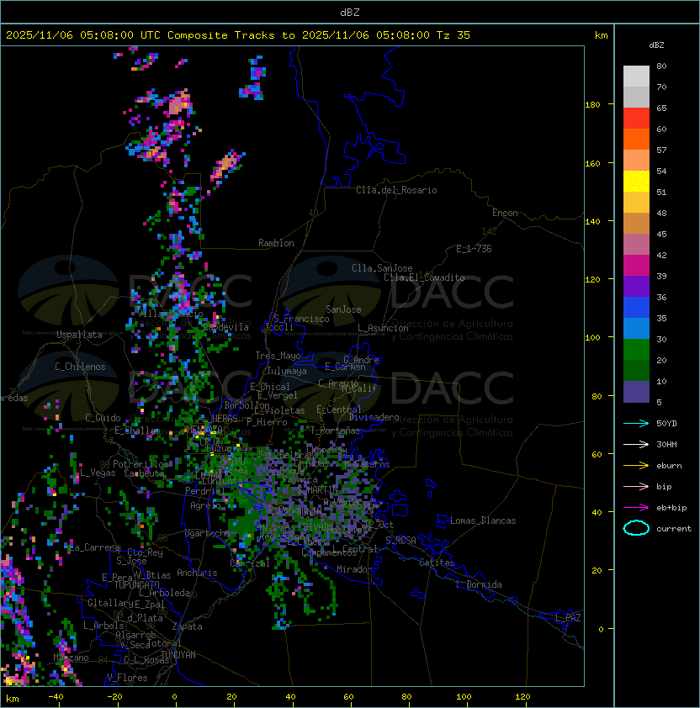
Task: Click the cyan 'current' ellipse symbol in legend
Action: (636, 528)
